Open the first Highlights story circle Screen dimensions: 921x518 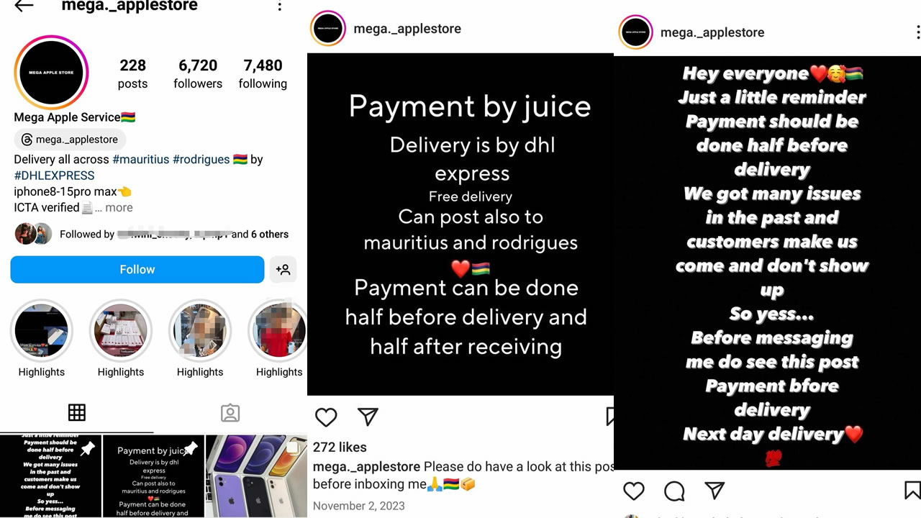coord(42,331)
